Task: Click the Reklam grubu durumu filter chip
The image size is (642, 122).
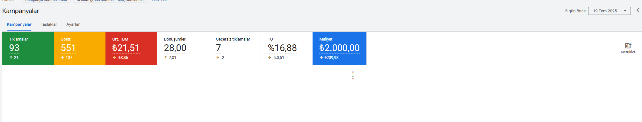Action: (111, 1)
